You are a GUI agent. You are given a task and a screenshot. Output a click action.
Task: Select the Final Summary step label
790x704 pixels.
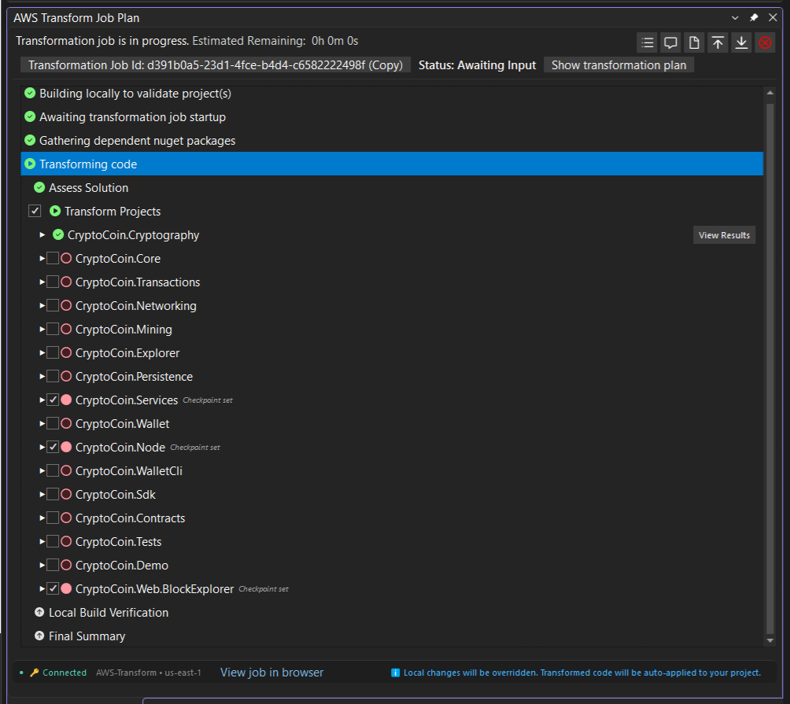point(87,636)
